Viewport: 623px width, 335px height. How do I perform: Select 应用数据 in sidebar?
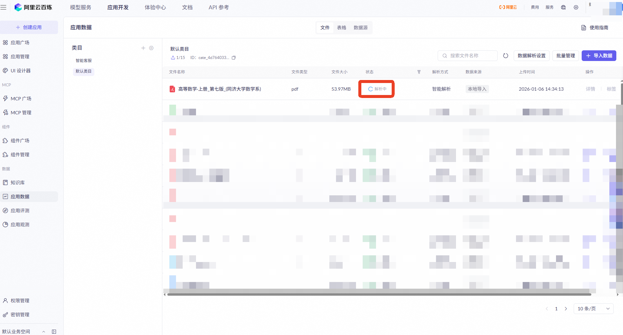click(29, 197)
